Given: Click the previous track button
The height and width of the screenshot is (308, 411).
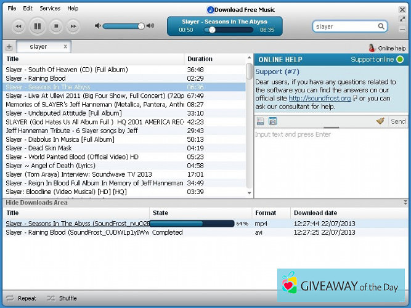Looking at the screenshot, I should click(x=18, y=26).
